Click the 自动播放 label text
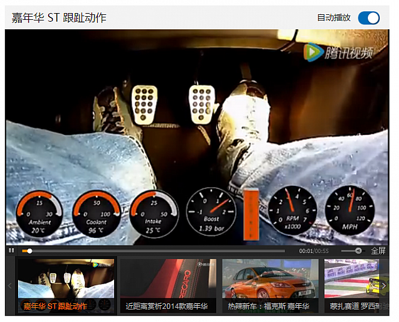399x322 pixels. click(x=334, y=18)
